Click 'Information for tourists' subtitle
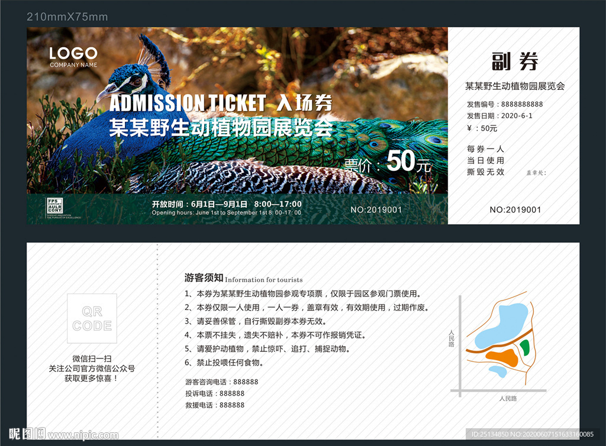 (x=264, y=280)
